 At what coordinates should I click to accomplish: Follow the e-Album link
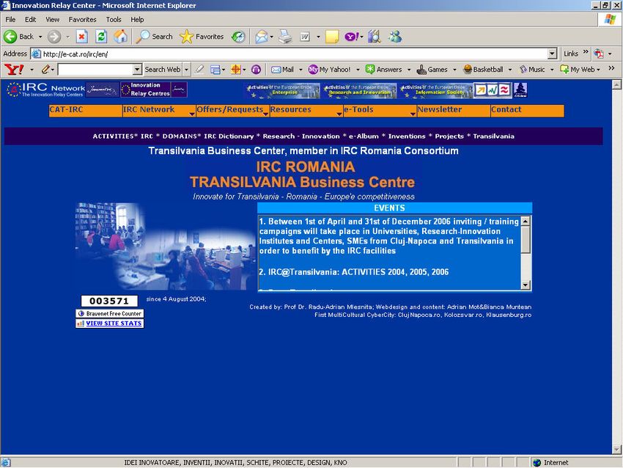click(x=364, y=136)
